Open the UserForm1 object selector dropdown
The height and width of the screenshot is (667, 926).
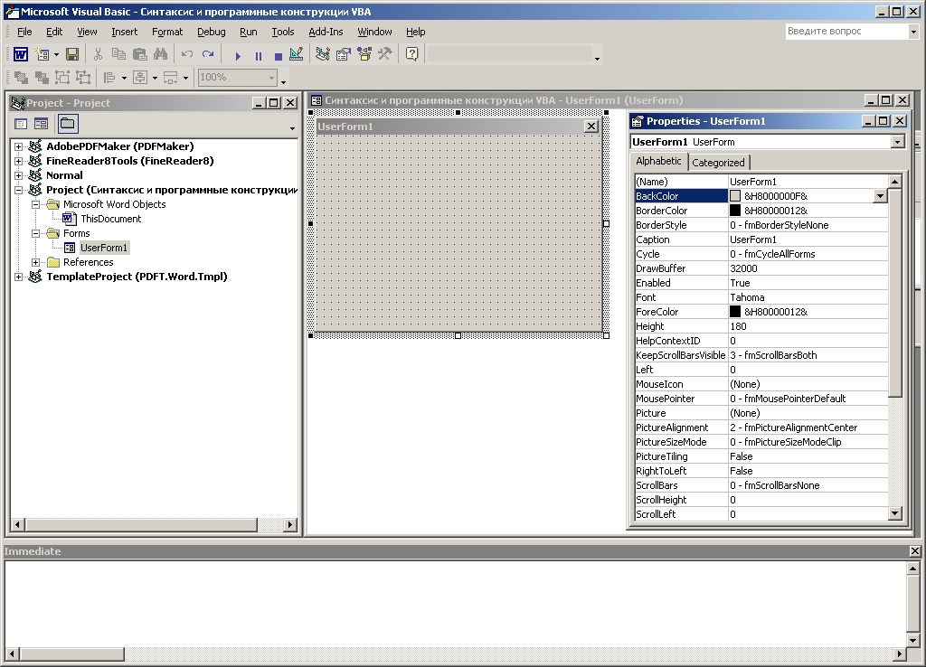(x=898, y=142)
